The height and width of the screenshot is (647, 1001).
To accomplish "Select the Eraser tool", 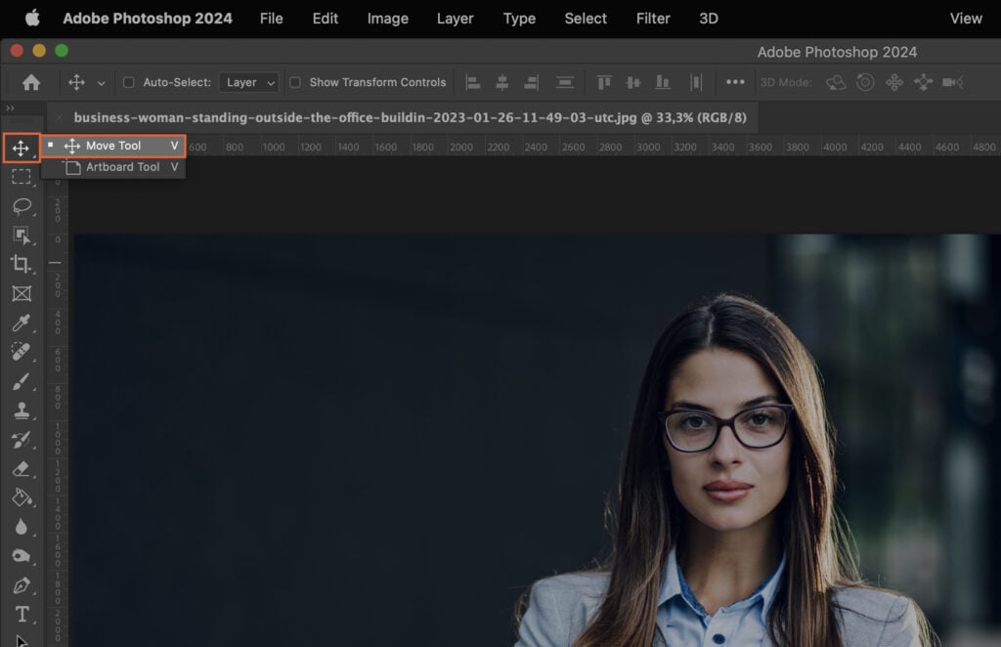I will click(x=22, y=469).
